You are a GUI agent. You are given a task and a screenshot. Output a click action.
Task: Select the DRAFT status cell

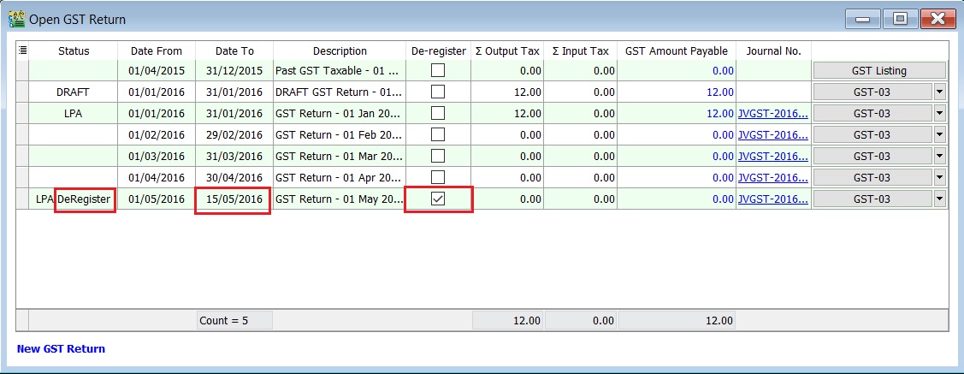[x=74, y=92]
